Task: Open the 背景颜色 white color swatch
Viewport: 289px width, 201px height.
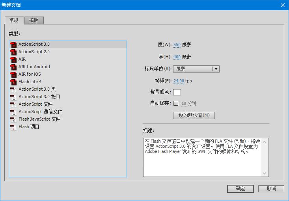Action: coord(177,92)
